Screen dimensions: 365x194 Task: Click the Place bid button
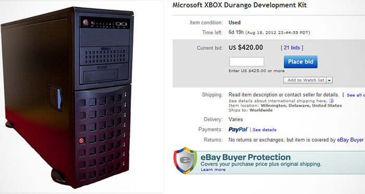300,62
